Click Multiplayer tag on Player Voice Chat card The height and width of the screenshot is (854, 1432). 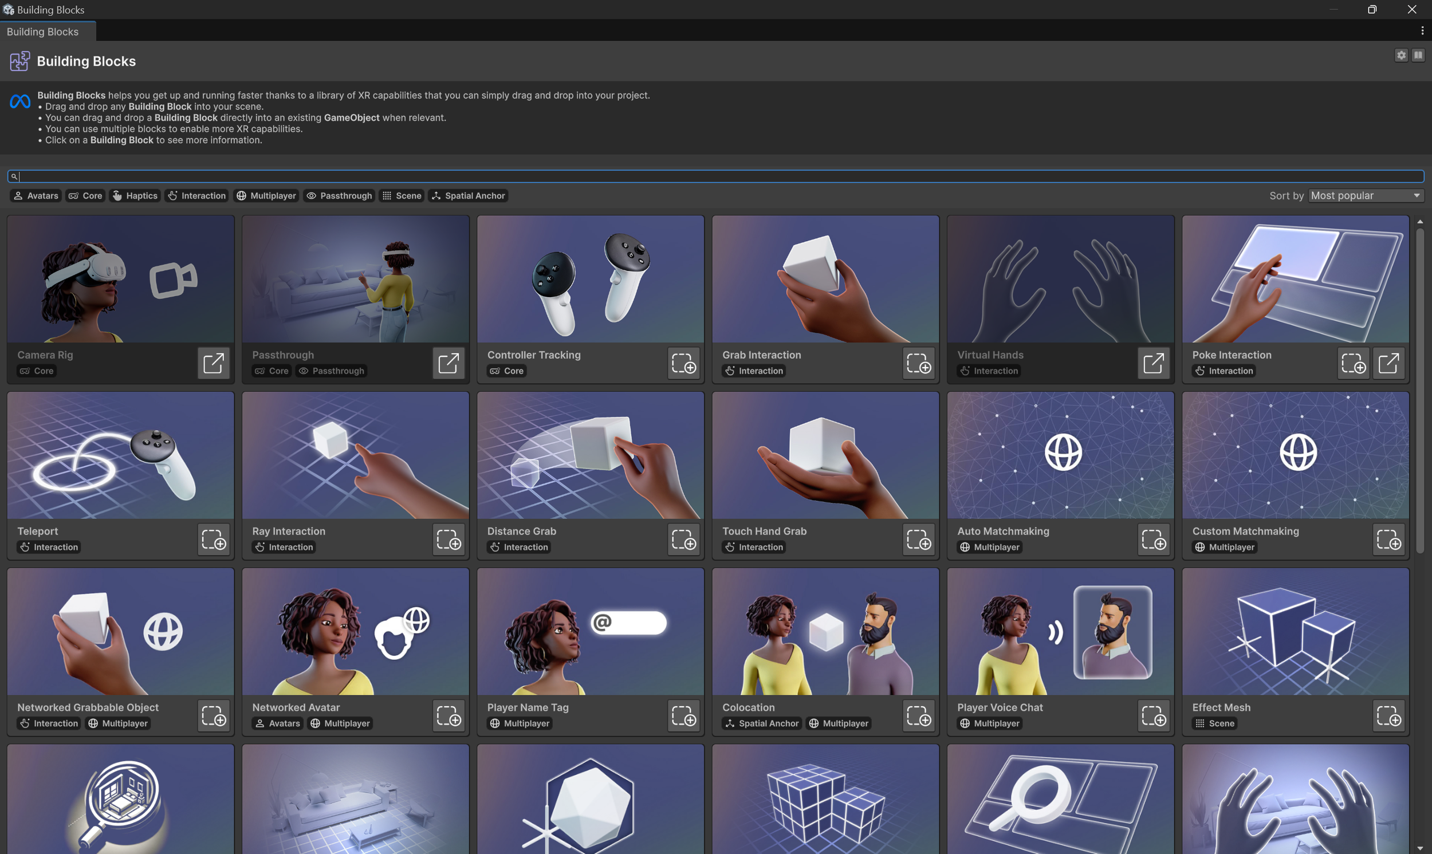point(990,723)
